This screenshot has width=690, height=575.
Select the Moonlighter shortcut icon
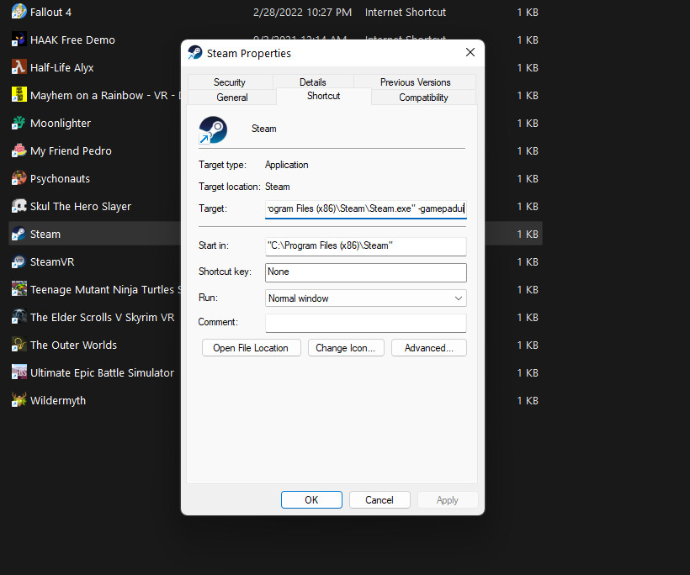point(19,123)
